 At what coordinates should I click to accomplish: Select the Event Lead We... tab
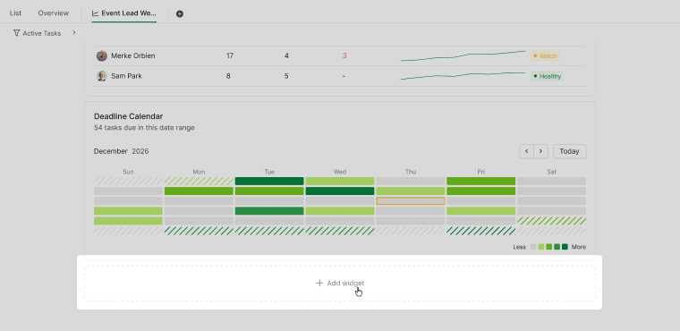pyautogui.click(x=124, y=13)
